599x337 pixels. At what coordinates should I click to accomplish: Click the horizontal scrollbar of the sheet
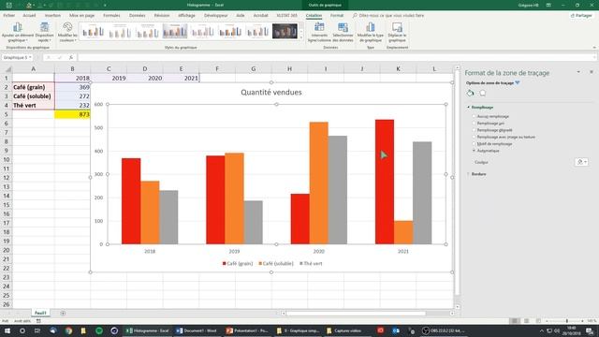356,314
